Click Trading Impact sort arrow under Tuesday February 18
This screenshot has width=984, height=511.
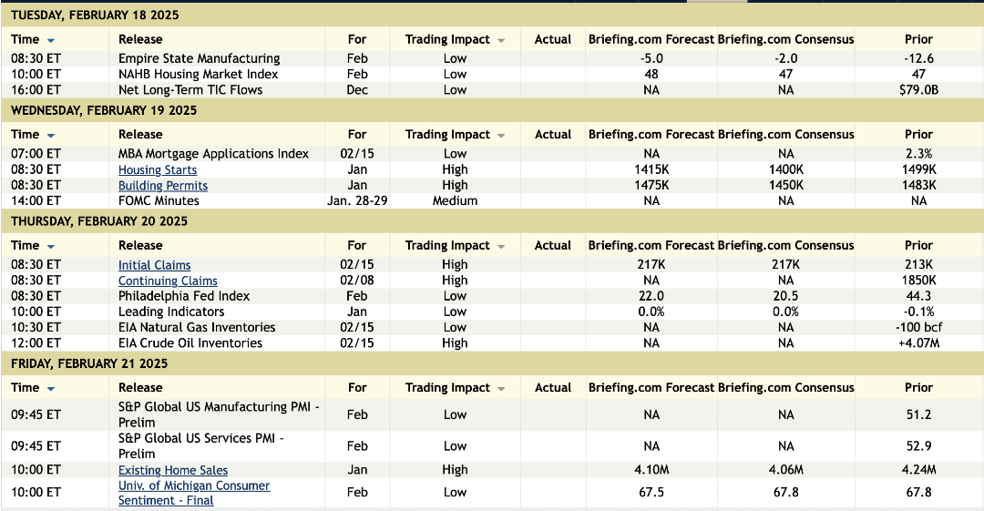[x=501, y=40]
